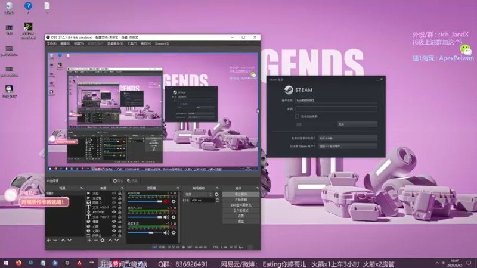The image size is (477, 268).
Task: Mute the 桌面音频 mixer channel
Action: [x=166, y=233]
